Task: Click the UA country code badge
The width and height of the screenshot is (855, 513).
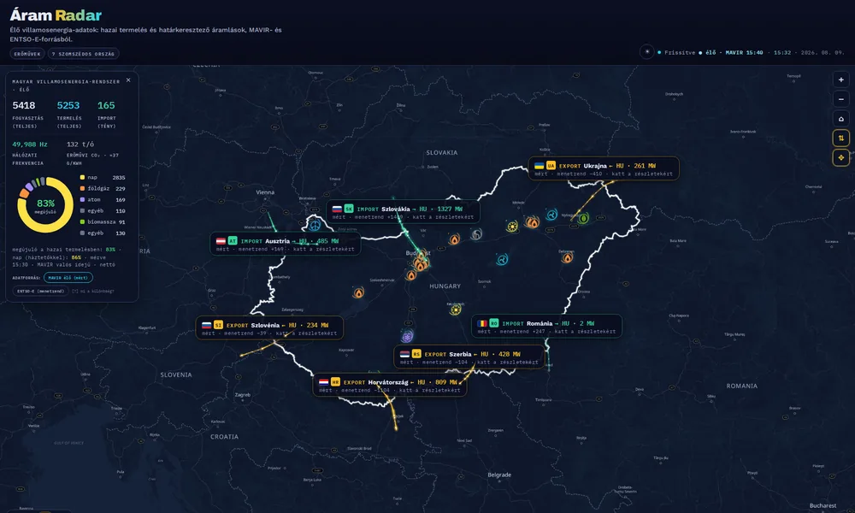Action: [x=551, y=166]
